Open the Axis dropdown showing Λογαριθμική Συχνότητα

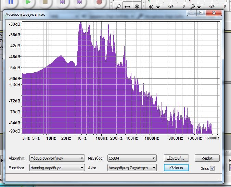pyautogui.click(x=132, y=168)
